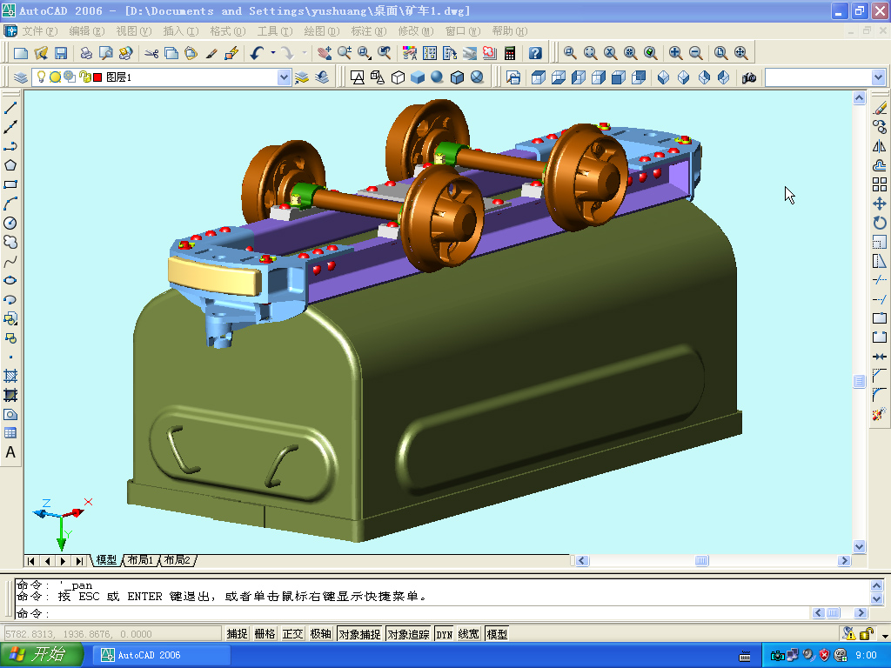Open the 修改 menu
Viewport: 891px width, 668px height.
415,31
